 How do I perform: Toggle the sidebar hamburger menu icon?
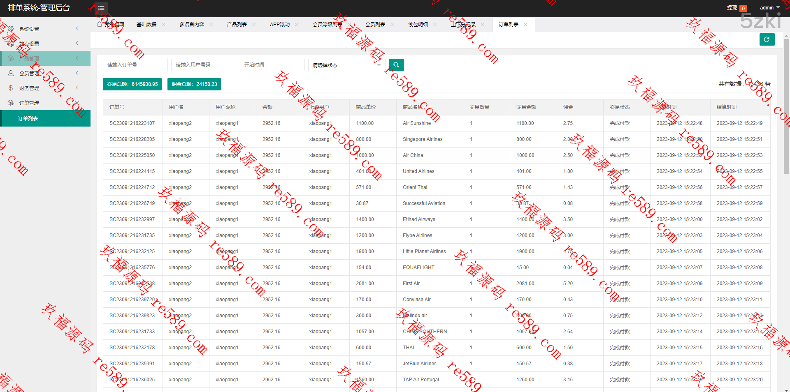tap(101, 8)
